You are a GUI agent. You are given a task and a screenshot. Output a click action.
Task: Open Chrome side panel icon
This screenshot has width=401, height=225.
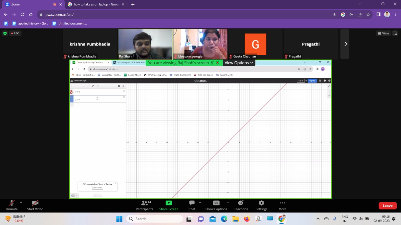(x=378, y=14)
